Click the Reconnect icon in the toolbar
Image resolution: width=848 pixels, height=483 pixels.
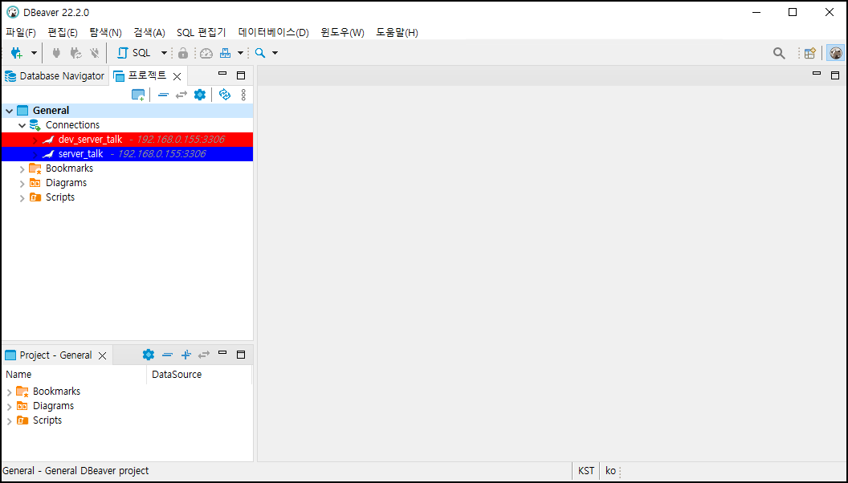75,53
